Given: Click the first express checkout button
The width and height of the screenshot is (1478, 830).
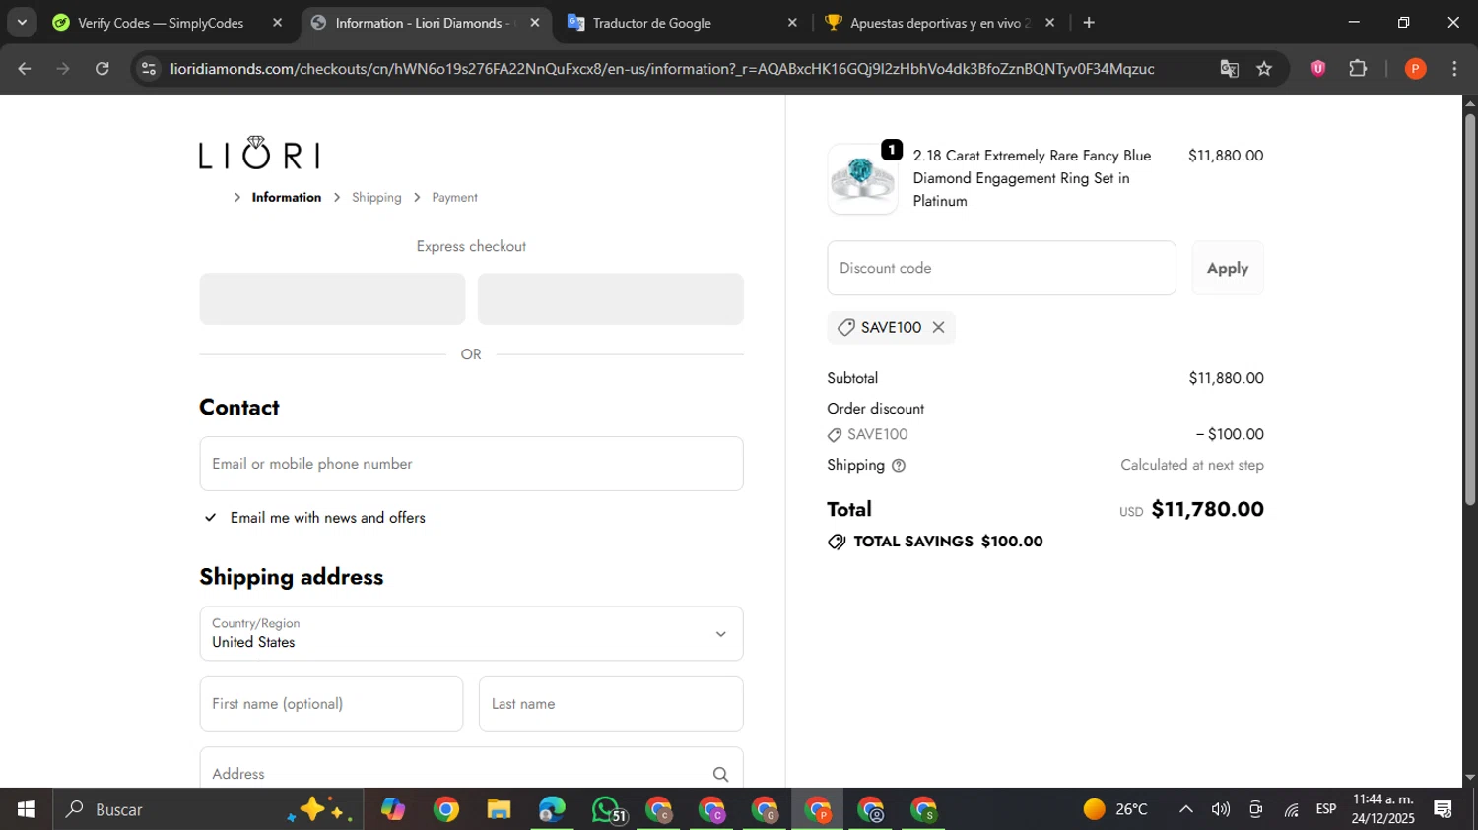Looking at the screenshot, I should 332,299.
